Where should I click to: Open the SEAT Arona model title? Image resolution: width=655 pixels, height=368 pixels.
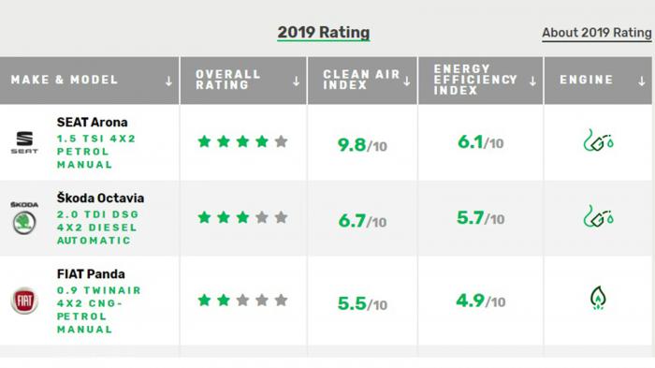pos(93,123)
